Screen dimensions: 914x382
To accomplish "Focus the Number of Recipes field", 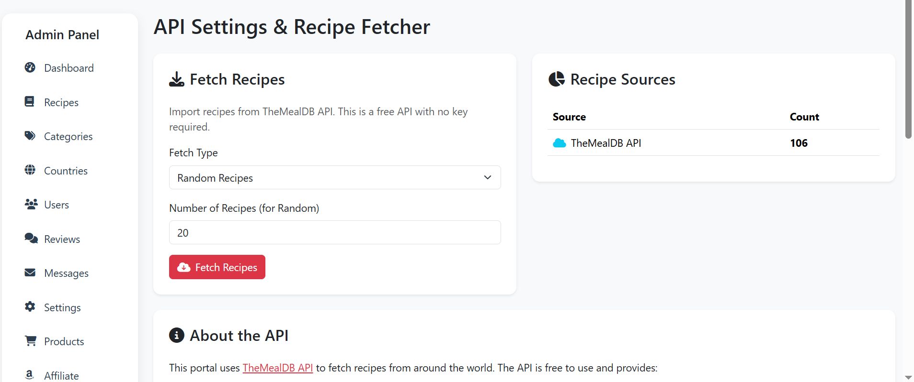I will click(334, 233).
